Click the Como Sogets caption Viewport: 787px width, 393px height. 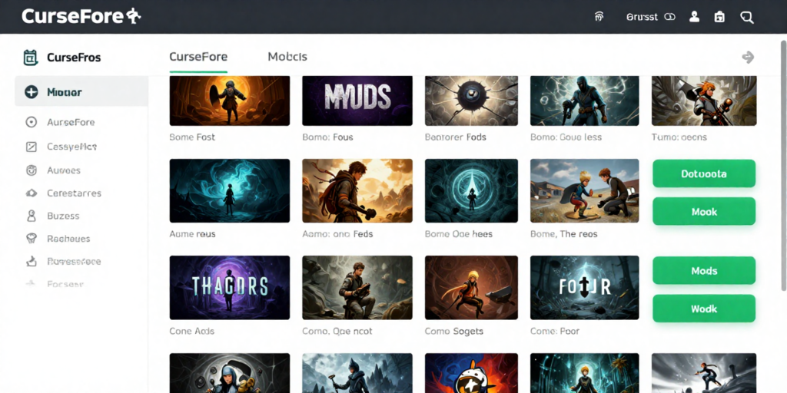[453, 331]
